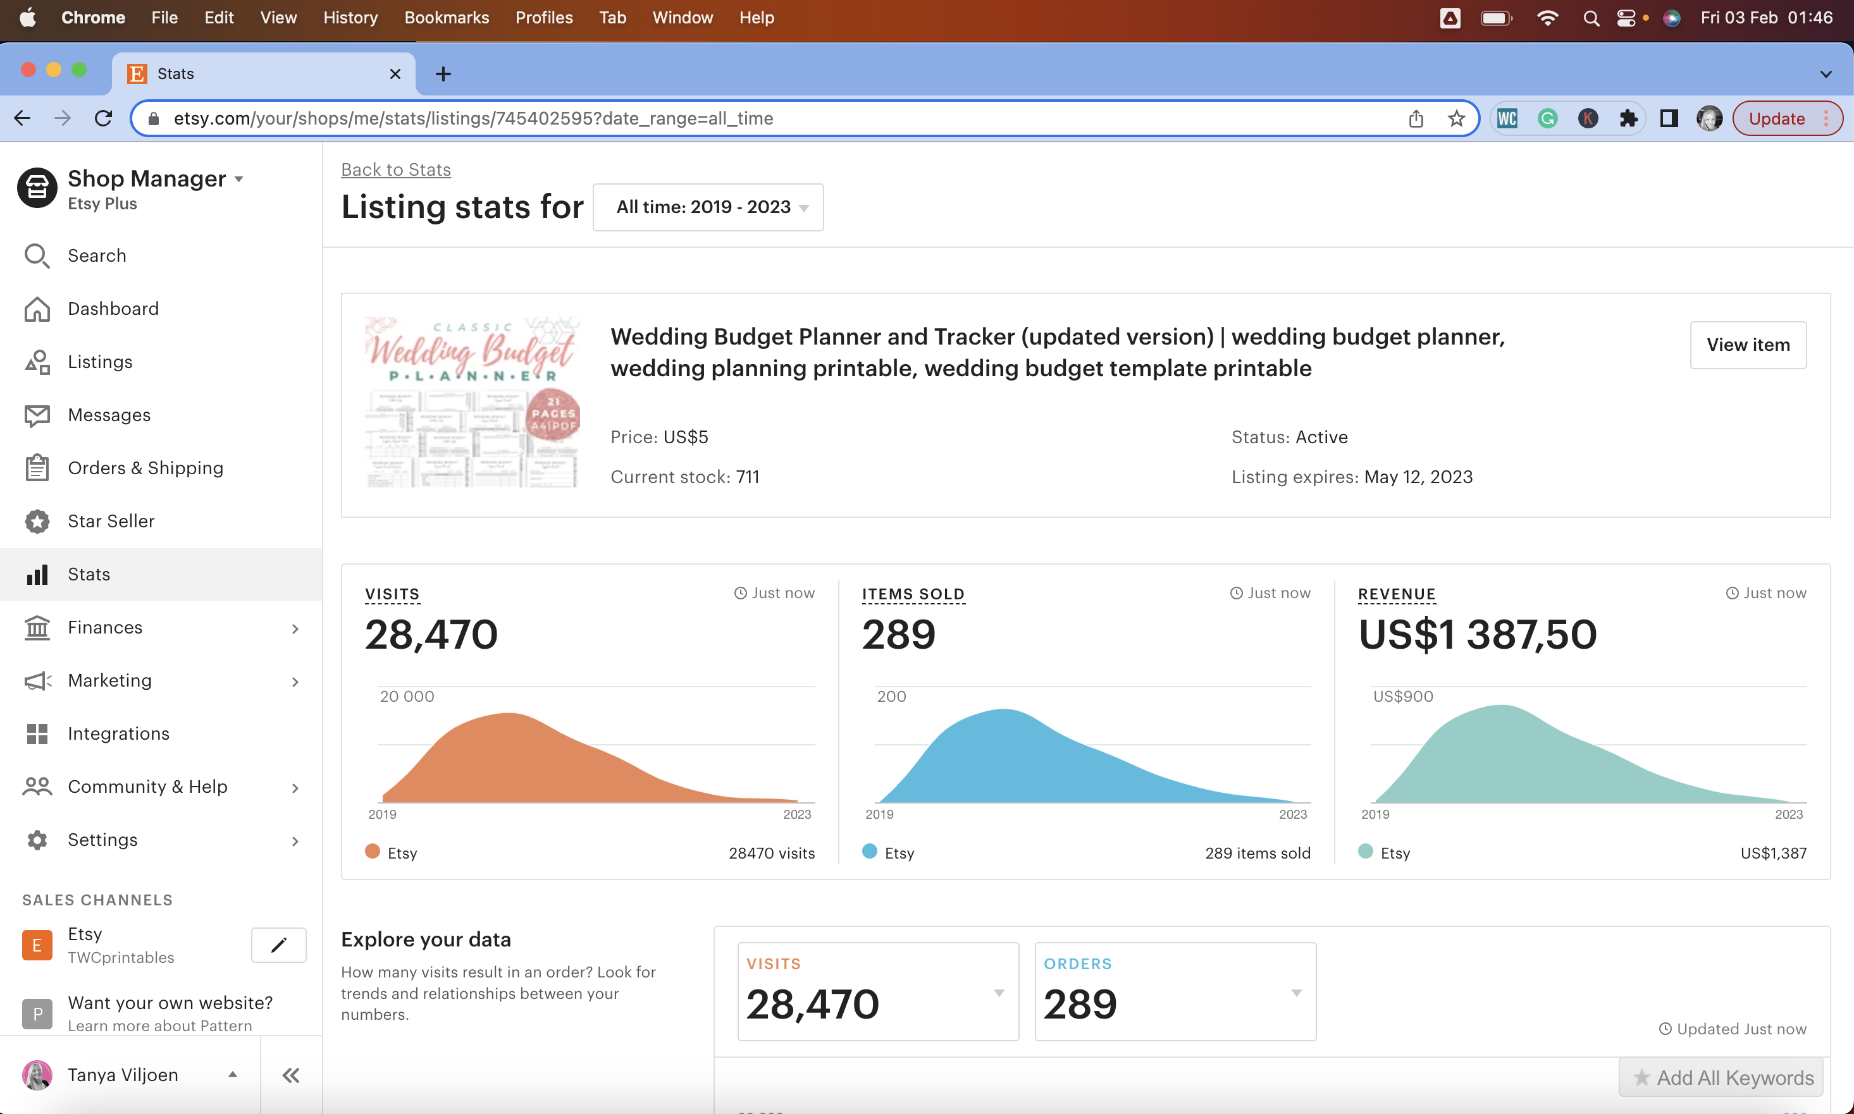
Task: Click the Wedding Budget Planner listing thumbnail
Action: pos(473,403)
